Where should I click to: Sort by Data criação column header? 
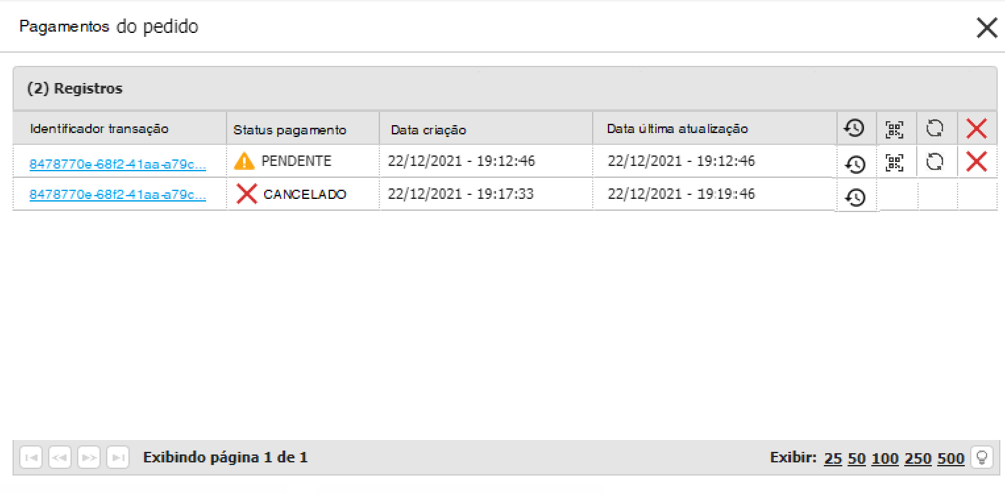click(429, 130)
